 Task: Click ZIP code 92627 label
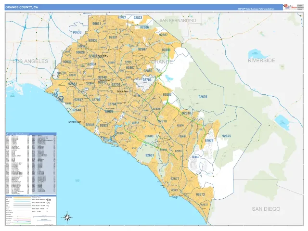click(104, 126)
